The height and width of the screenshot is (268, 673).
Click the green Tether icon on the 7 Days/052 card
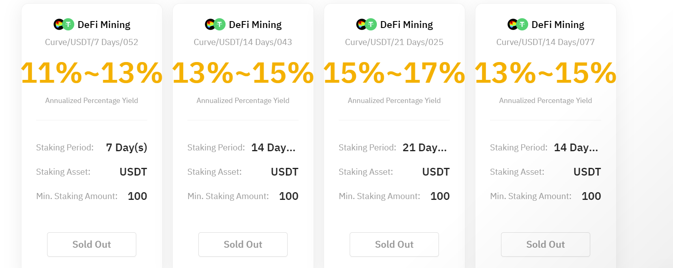[x=69, y=24]
